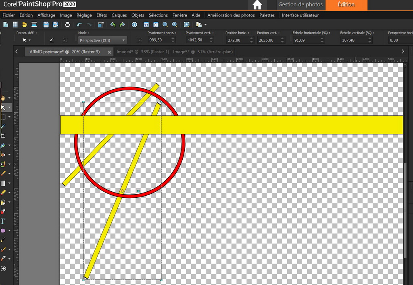Open the paste options dropdown arrow

(x=205, y=25)
